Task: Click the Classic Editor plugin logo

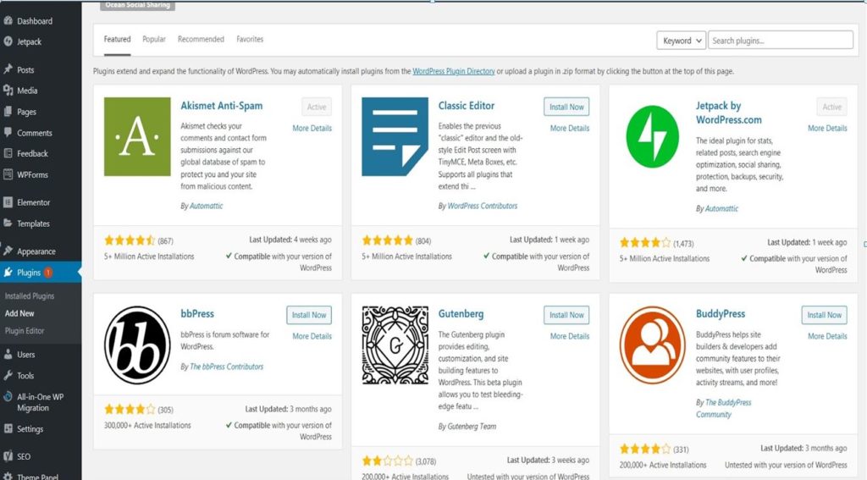Action: [395, 136]
